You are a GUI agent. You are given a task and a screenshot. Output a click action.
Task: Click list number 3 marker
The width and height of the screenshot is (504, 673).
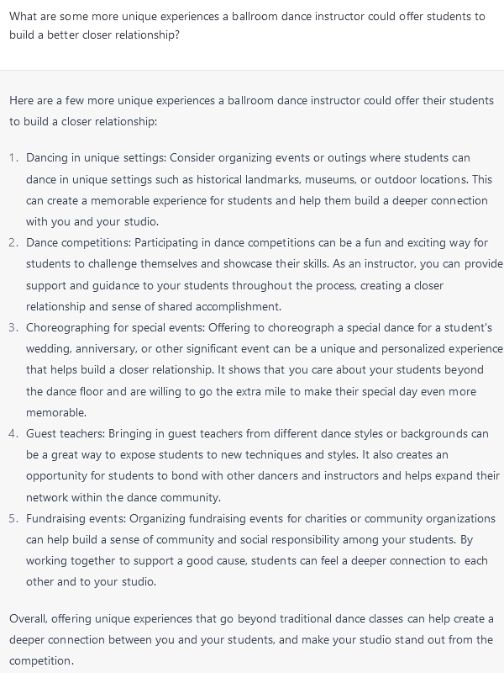(13, 327)
